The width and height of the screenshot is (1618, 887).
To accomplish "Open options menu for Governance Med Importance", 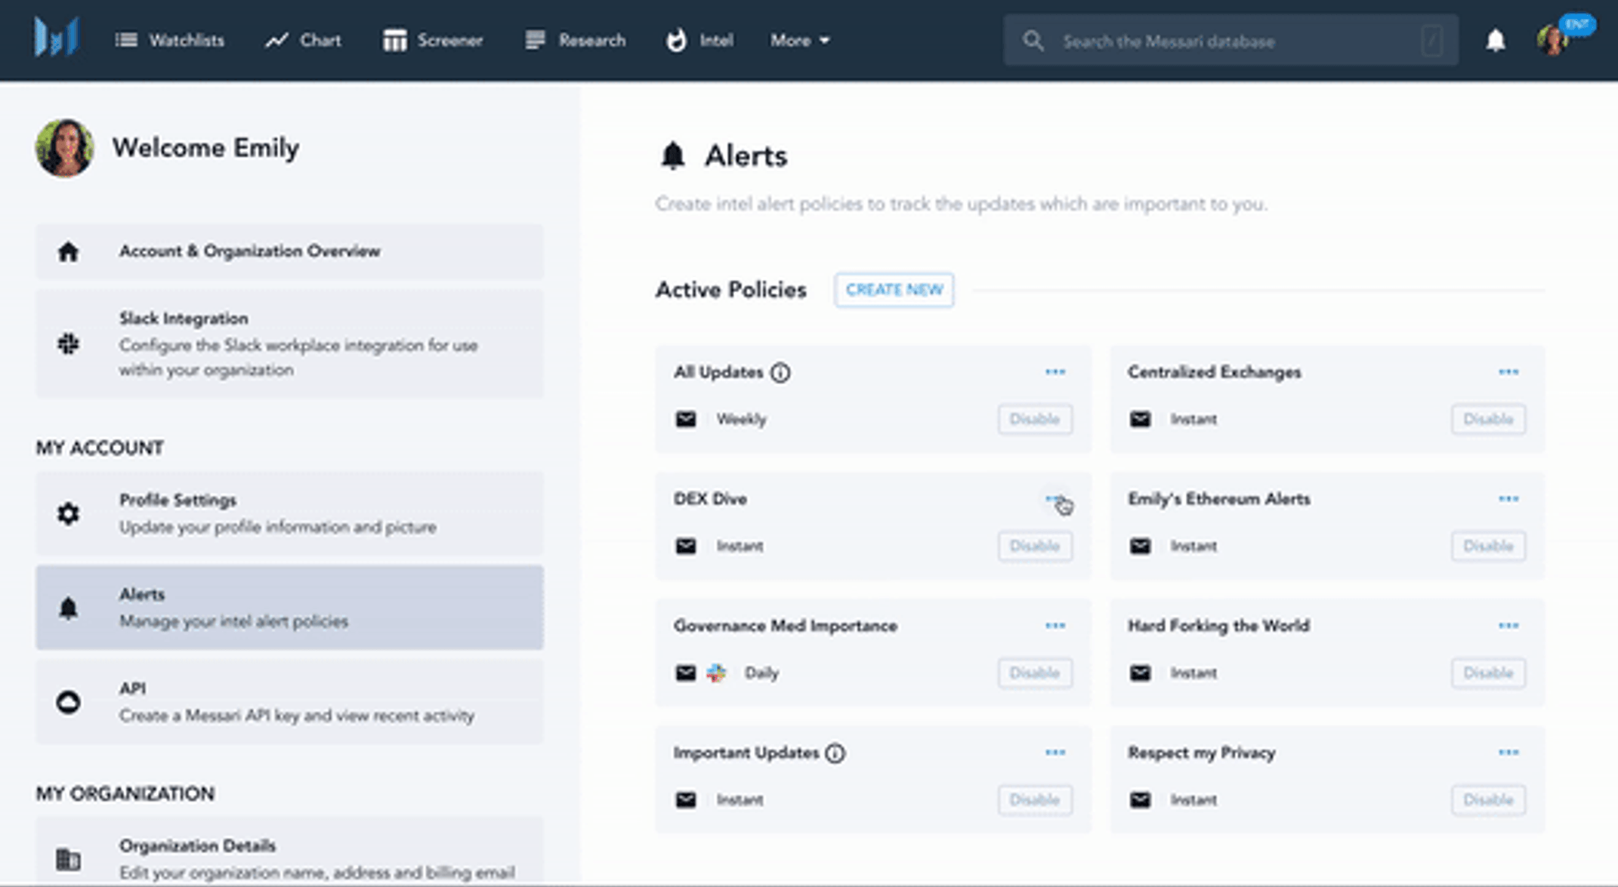I will tap(1055, 626).
